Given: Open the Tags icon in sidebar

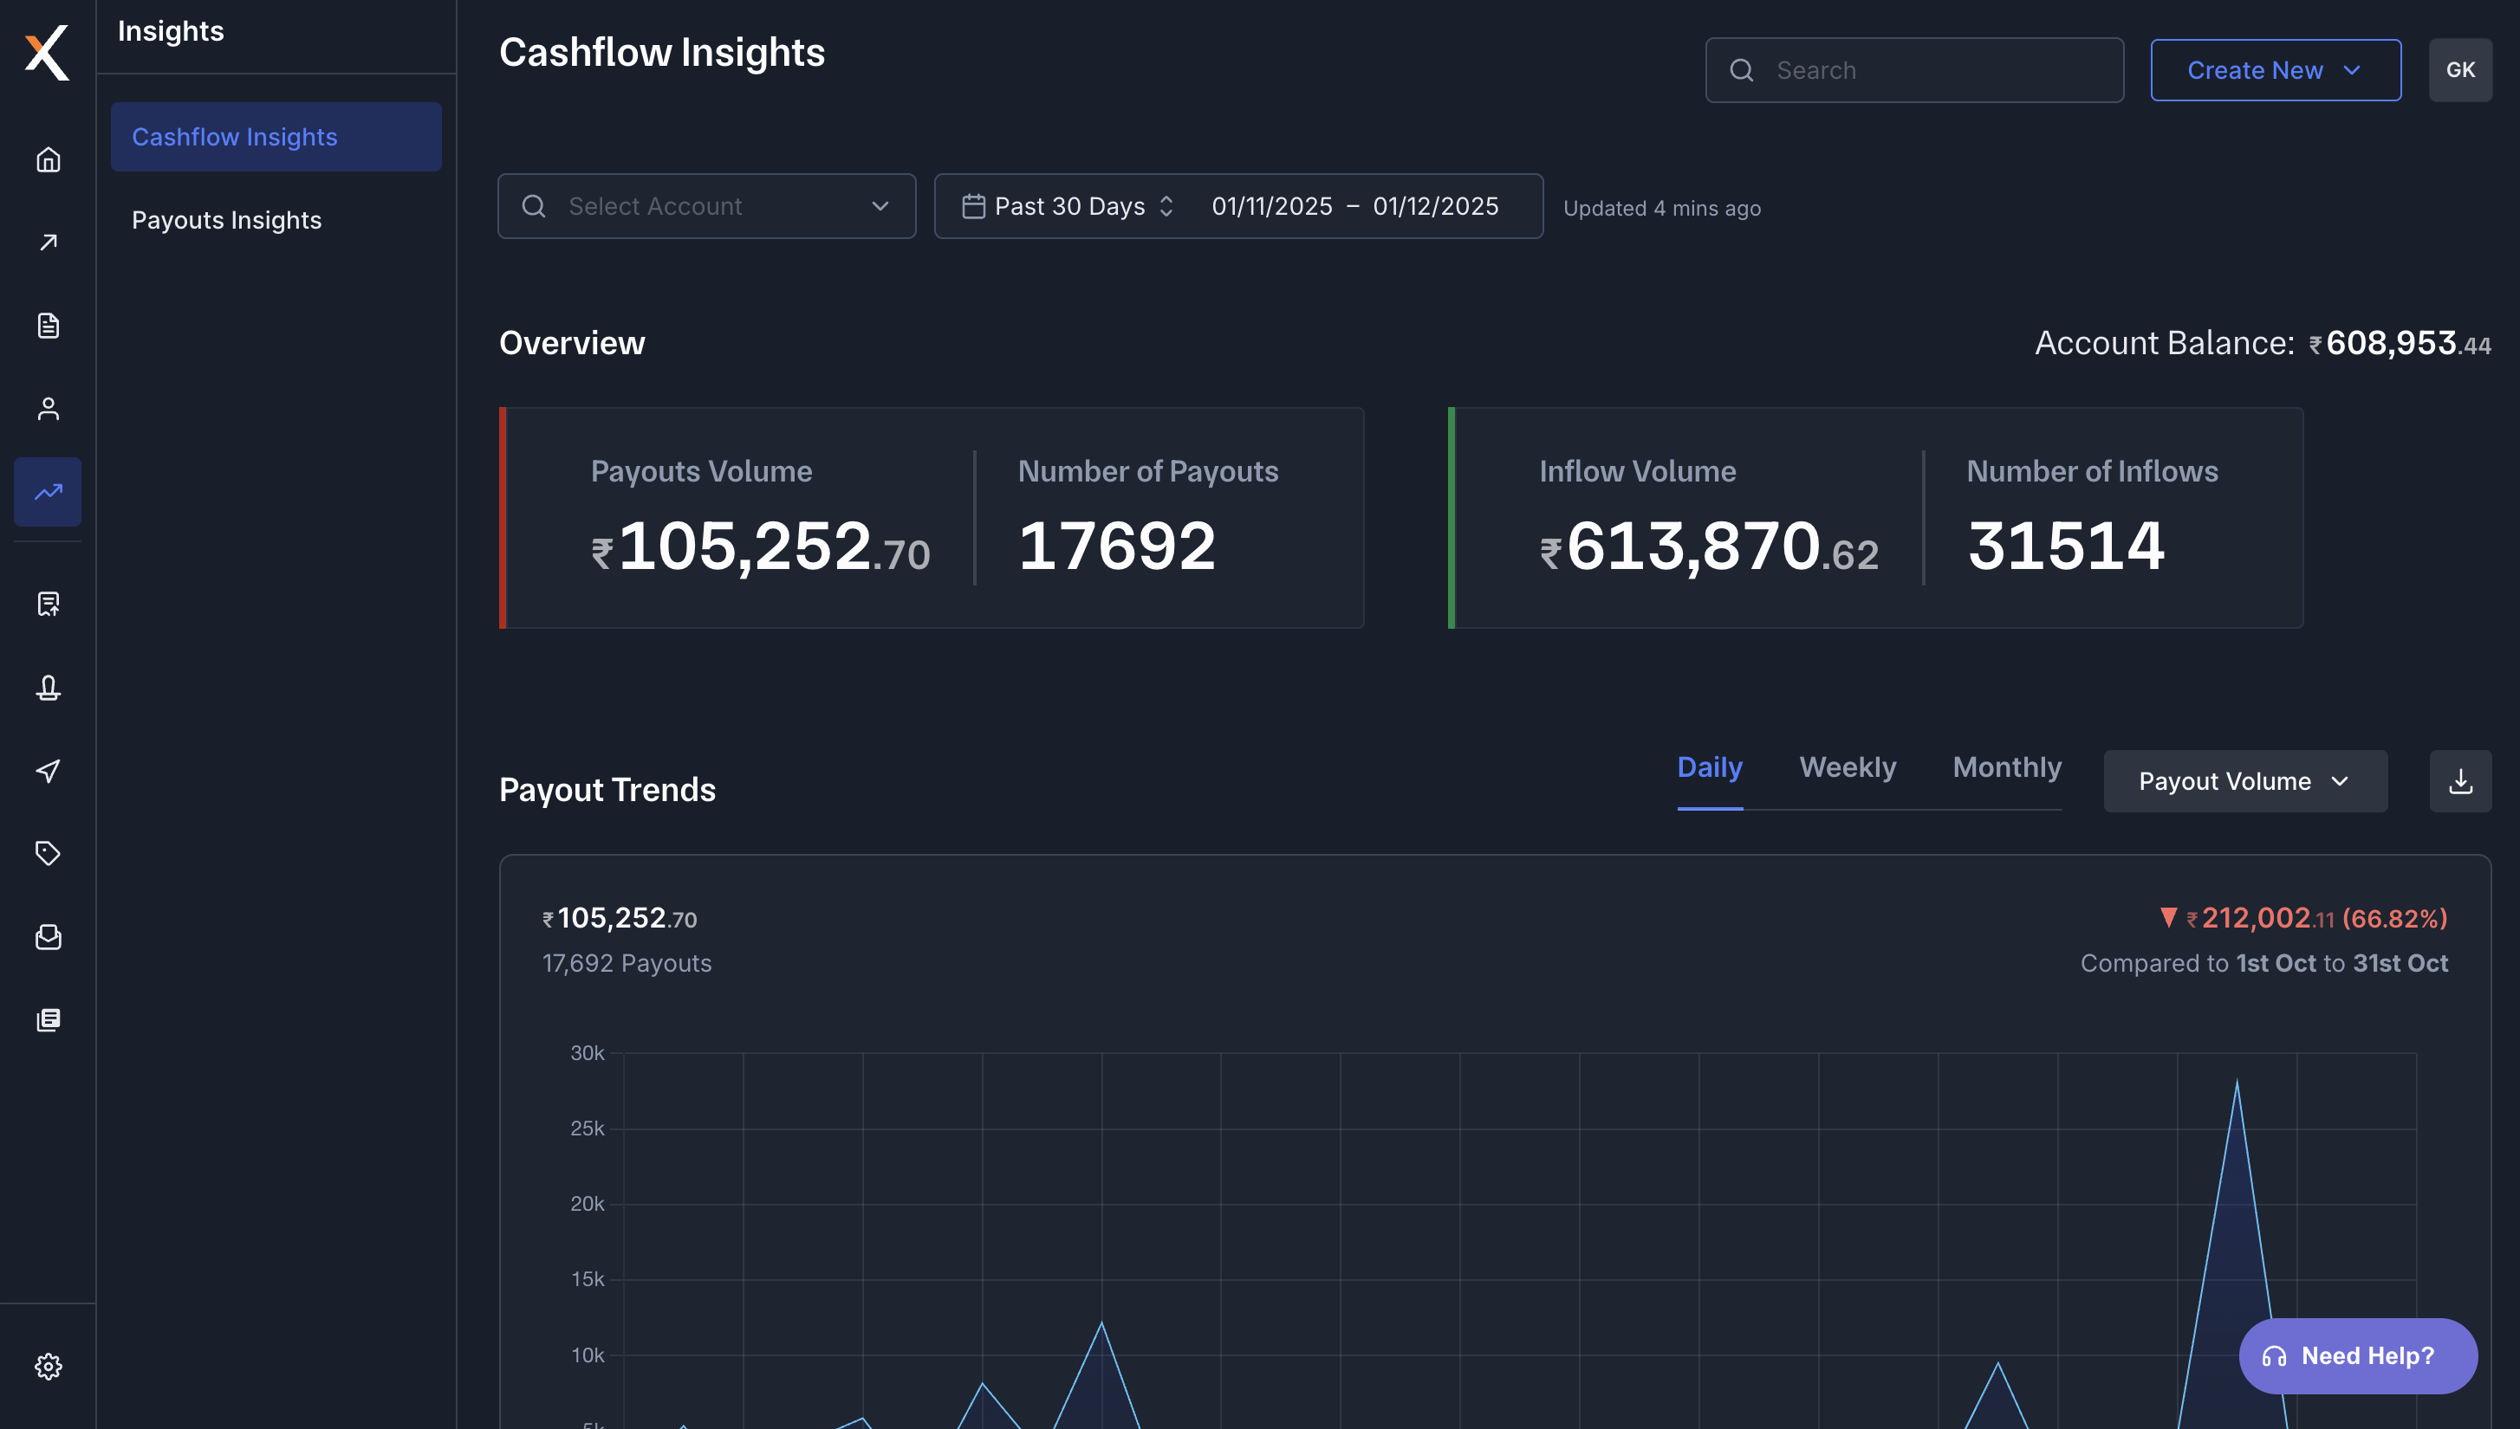Looking at the screenshot, I should (47, 853).
